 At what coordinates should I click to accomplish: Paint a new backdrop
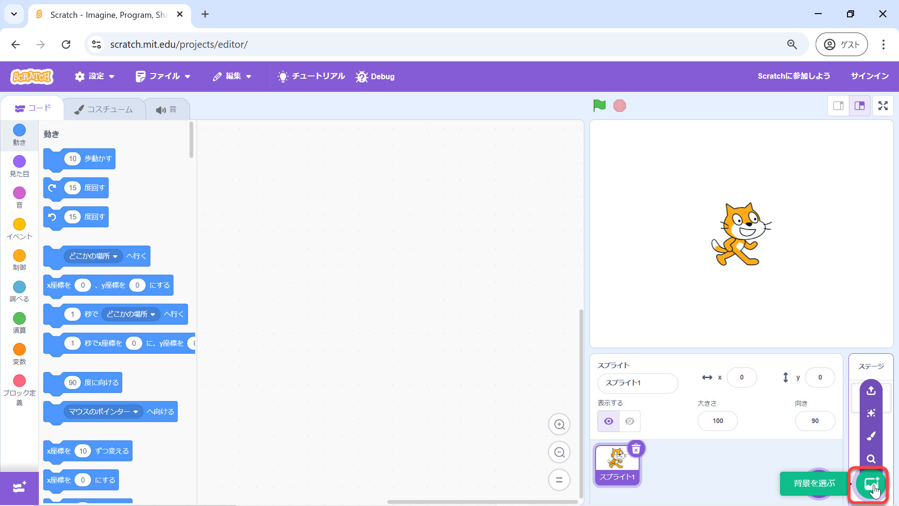click(x=871, y=436)
